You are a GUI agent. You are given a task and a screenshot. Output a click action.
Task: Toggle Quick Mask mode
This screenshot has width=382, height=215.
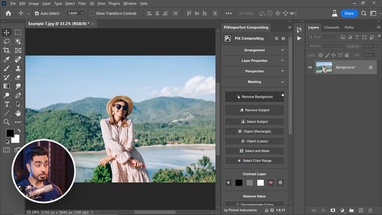[7, 150]
